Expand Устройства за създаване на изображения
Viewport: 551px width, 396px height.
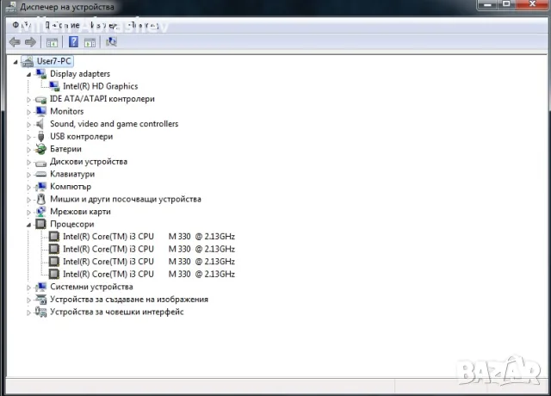tap(28, 300)
